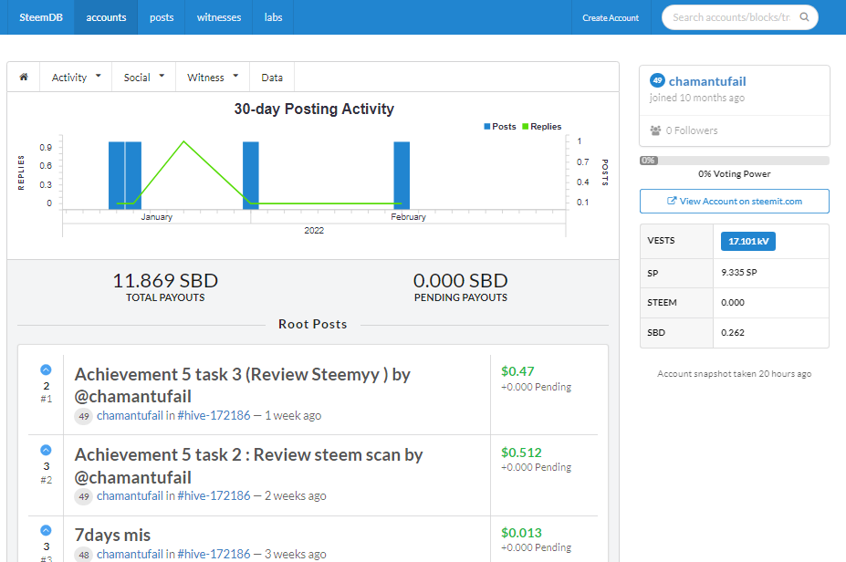Select posts in top navigation
Screen dimensions: 846x562
click(162, 17)
